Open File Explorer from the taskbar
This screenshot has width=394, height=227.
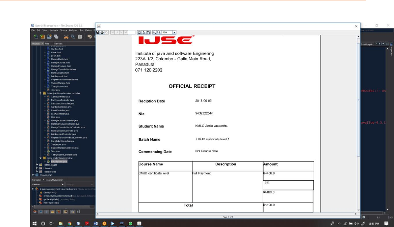pos(61,223)
